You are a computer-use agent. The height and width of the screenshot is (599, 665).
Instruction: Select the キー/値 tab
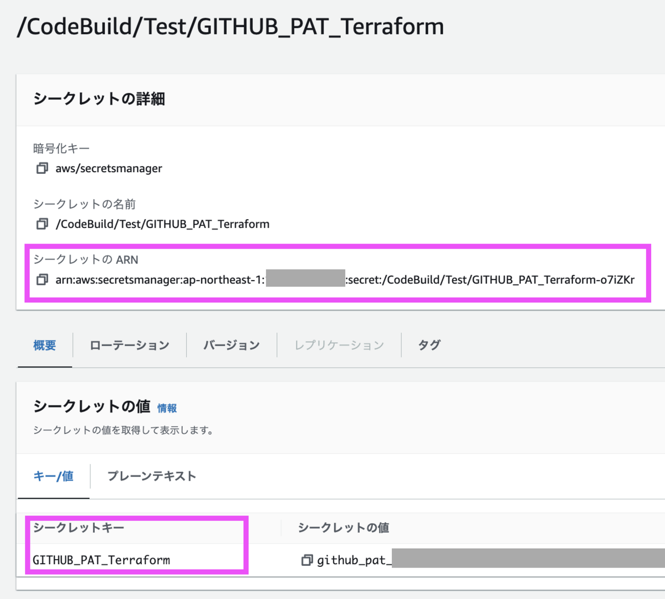(54, 476)
